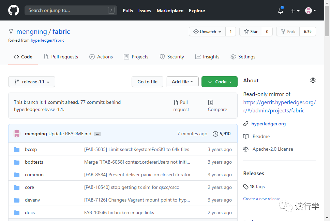Open the hyperledger/fabric upstream link

pyautogui.click(x=47, y=40)
